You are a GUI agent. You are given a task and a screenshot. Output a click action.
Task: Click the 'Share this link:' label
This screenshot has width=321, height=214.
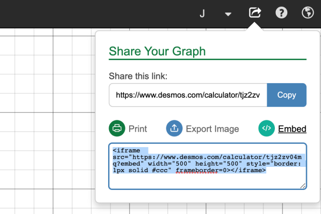point(137,76)
